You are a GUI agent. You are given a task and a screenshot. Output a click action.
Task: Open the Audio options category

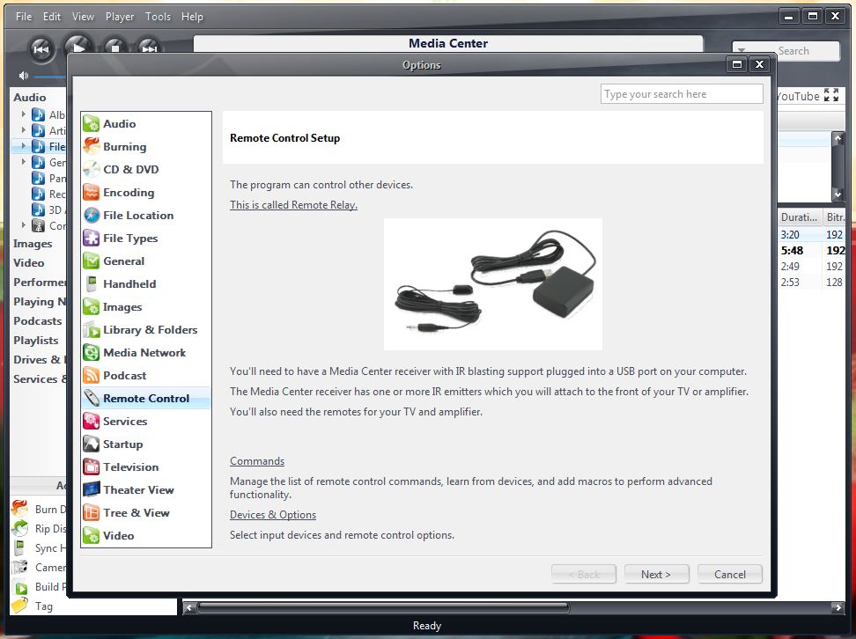(x=146, y=124)
